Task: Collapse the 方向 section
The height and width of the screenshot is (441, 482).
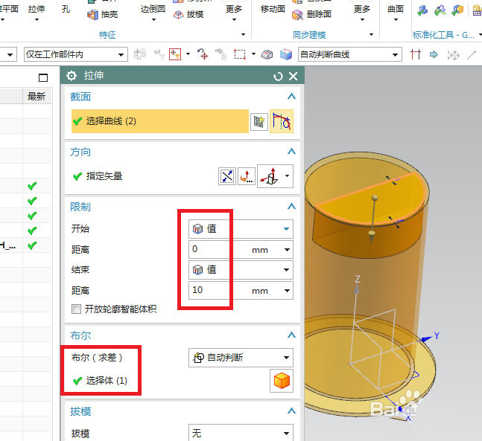Action: pos(291,151)
